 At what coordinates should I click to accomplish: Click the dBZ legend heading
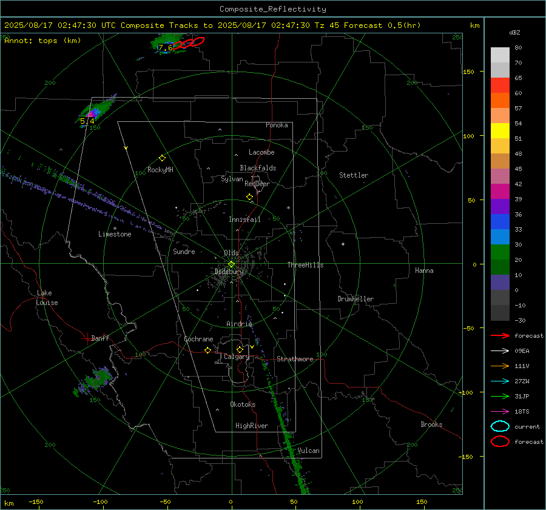(x=514, y=32)
